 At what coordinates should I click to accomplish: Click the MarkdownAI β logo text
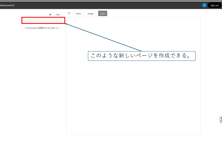(7, 5)
